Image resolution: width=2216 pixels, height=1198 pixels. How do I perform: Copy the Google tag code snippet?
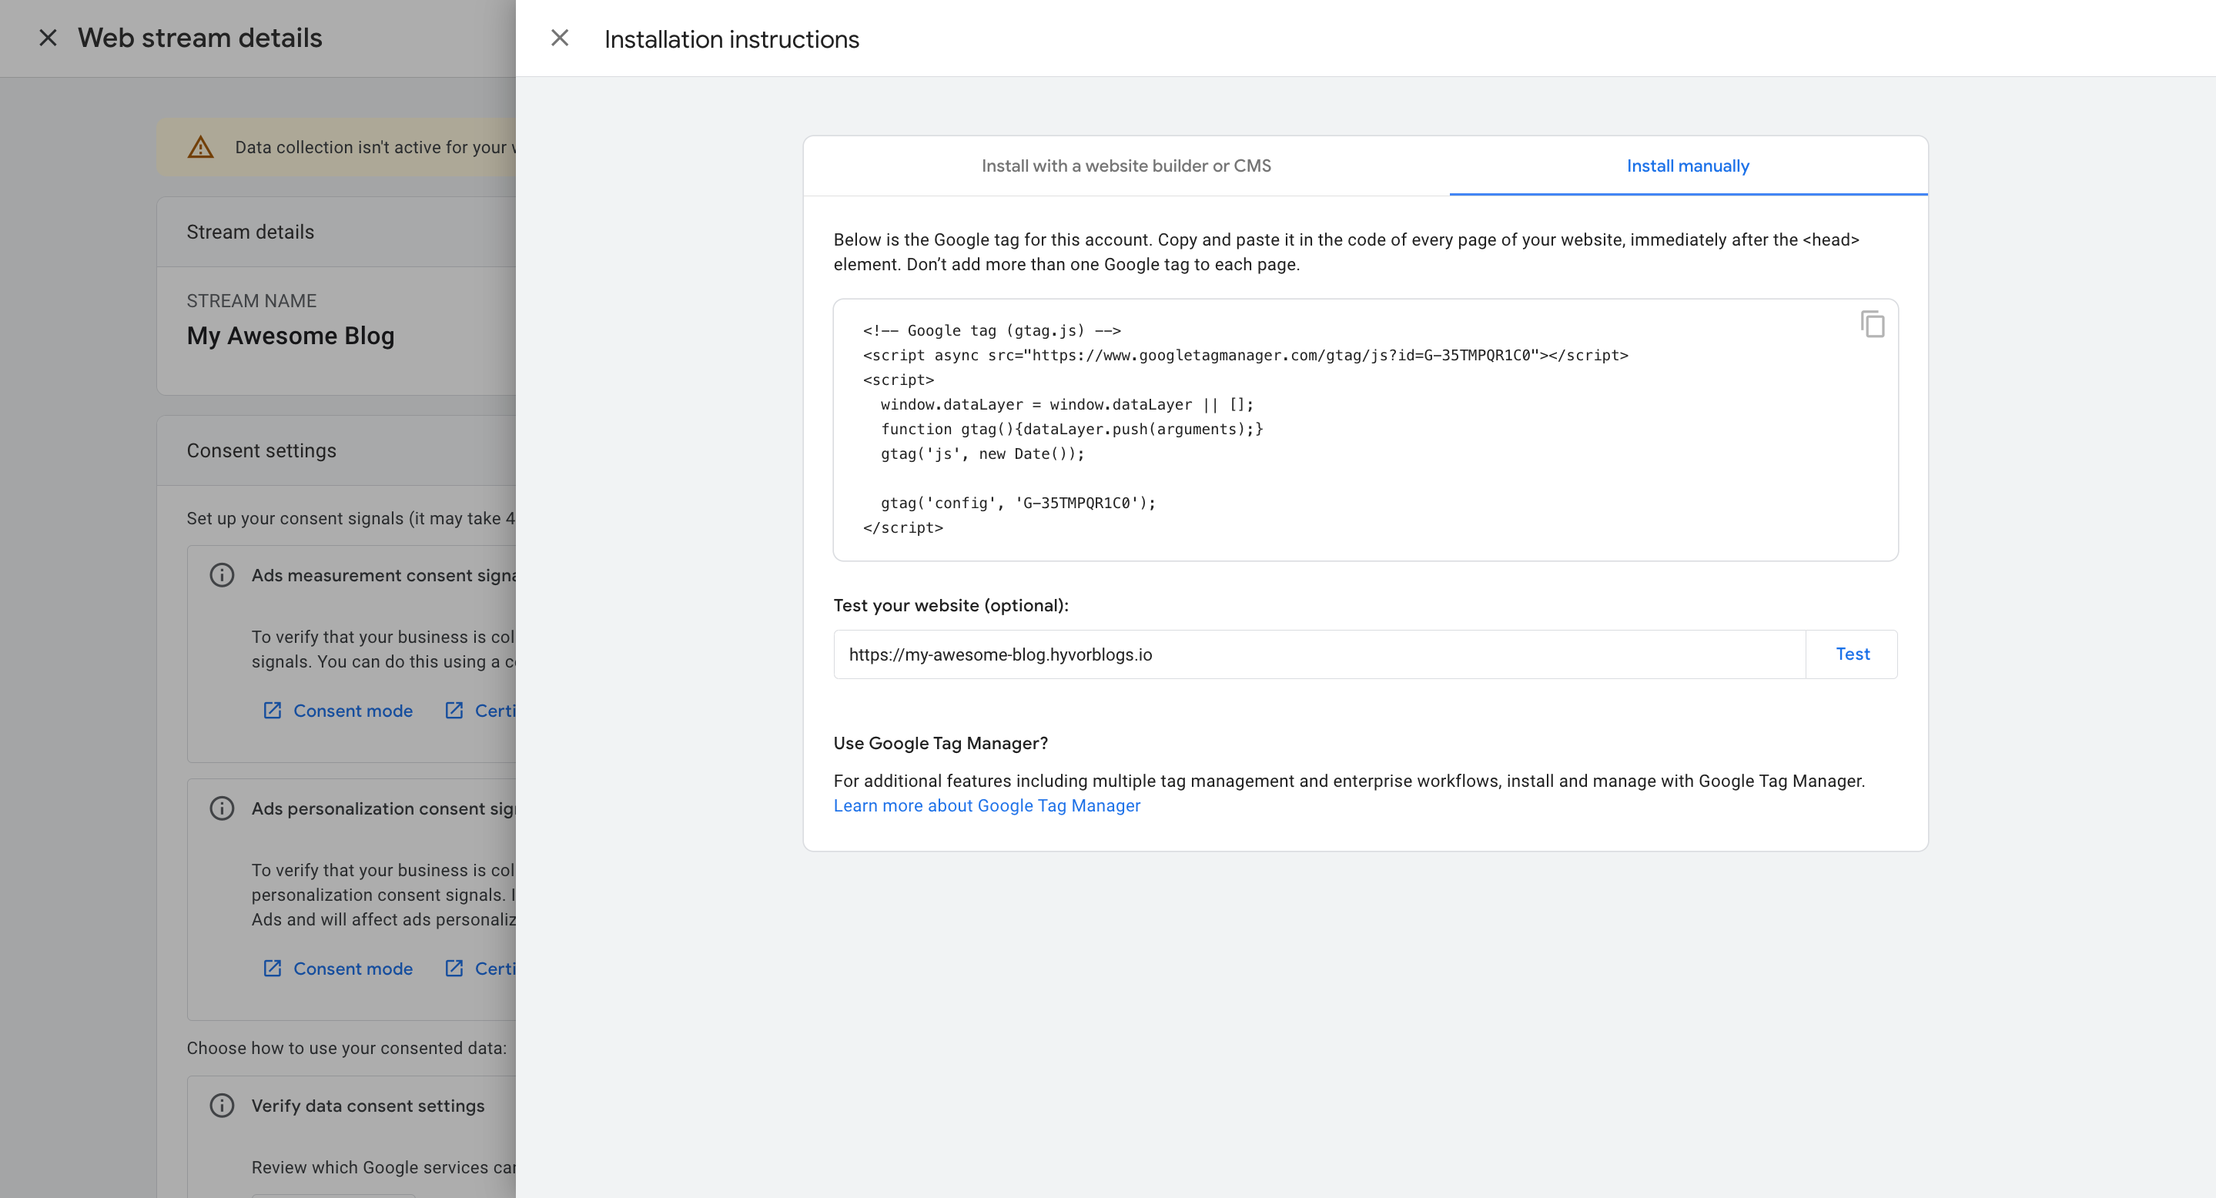coord(1872,324)
